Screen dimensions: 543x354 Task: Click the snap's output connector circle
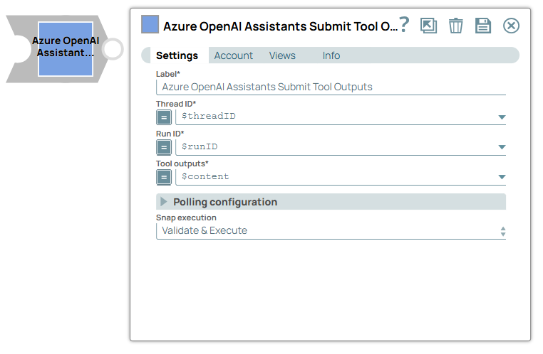click(113, 49)
